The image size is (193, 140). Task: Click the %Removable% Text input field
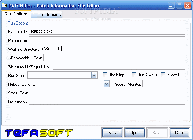tap(114, 57)
